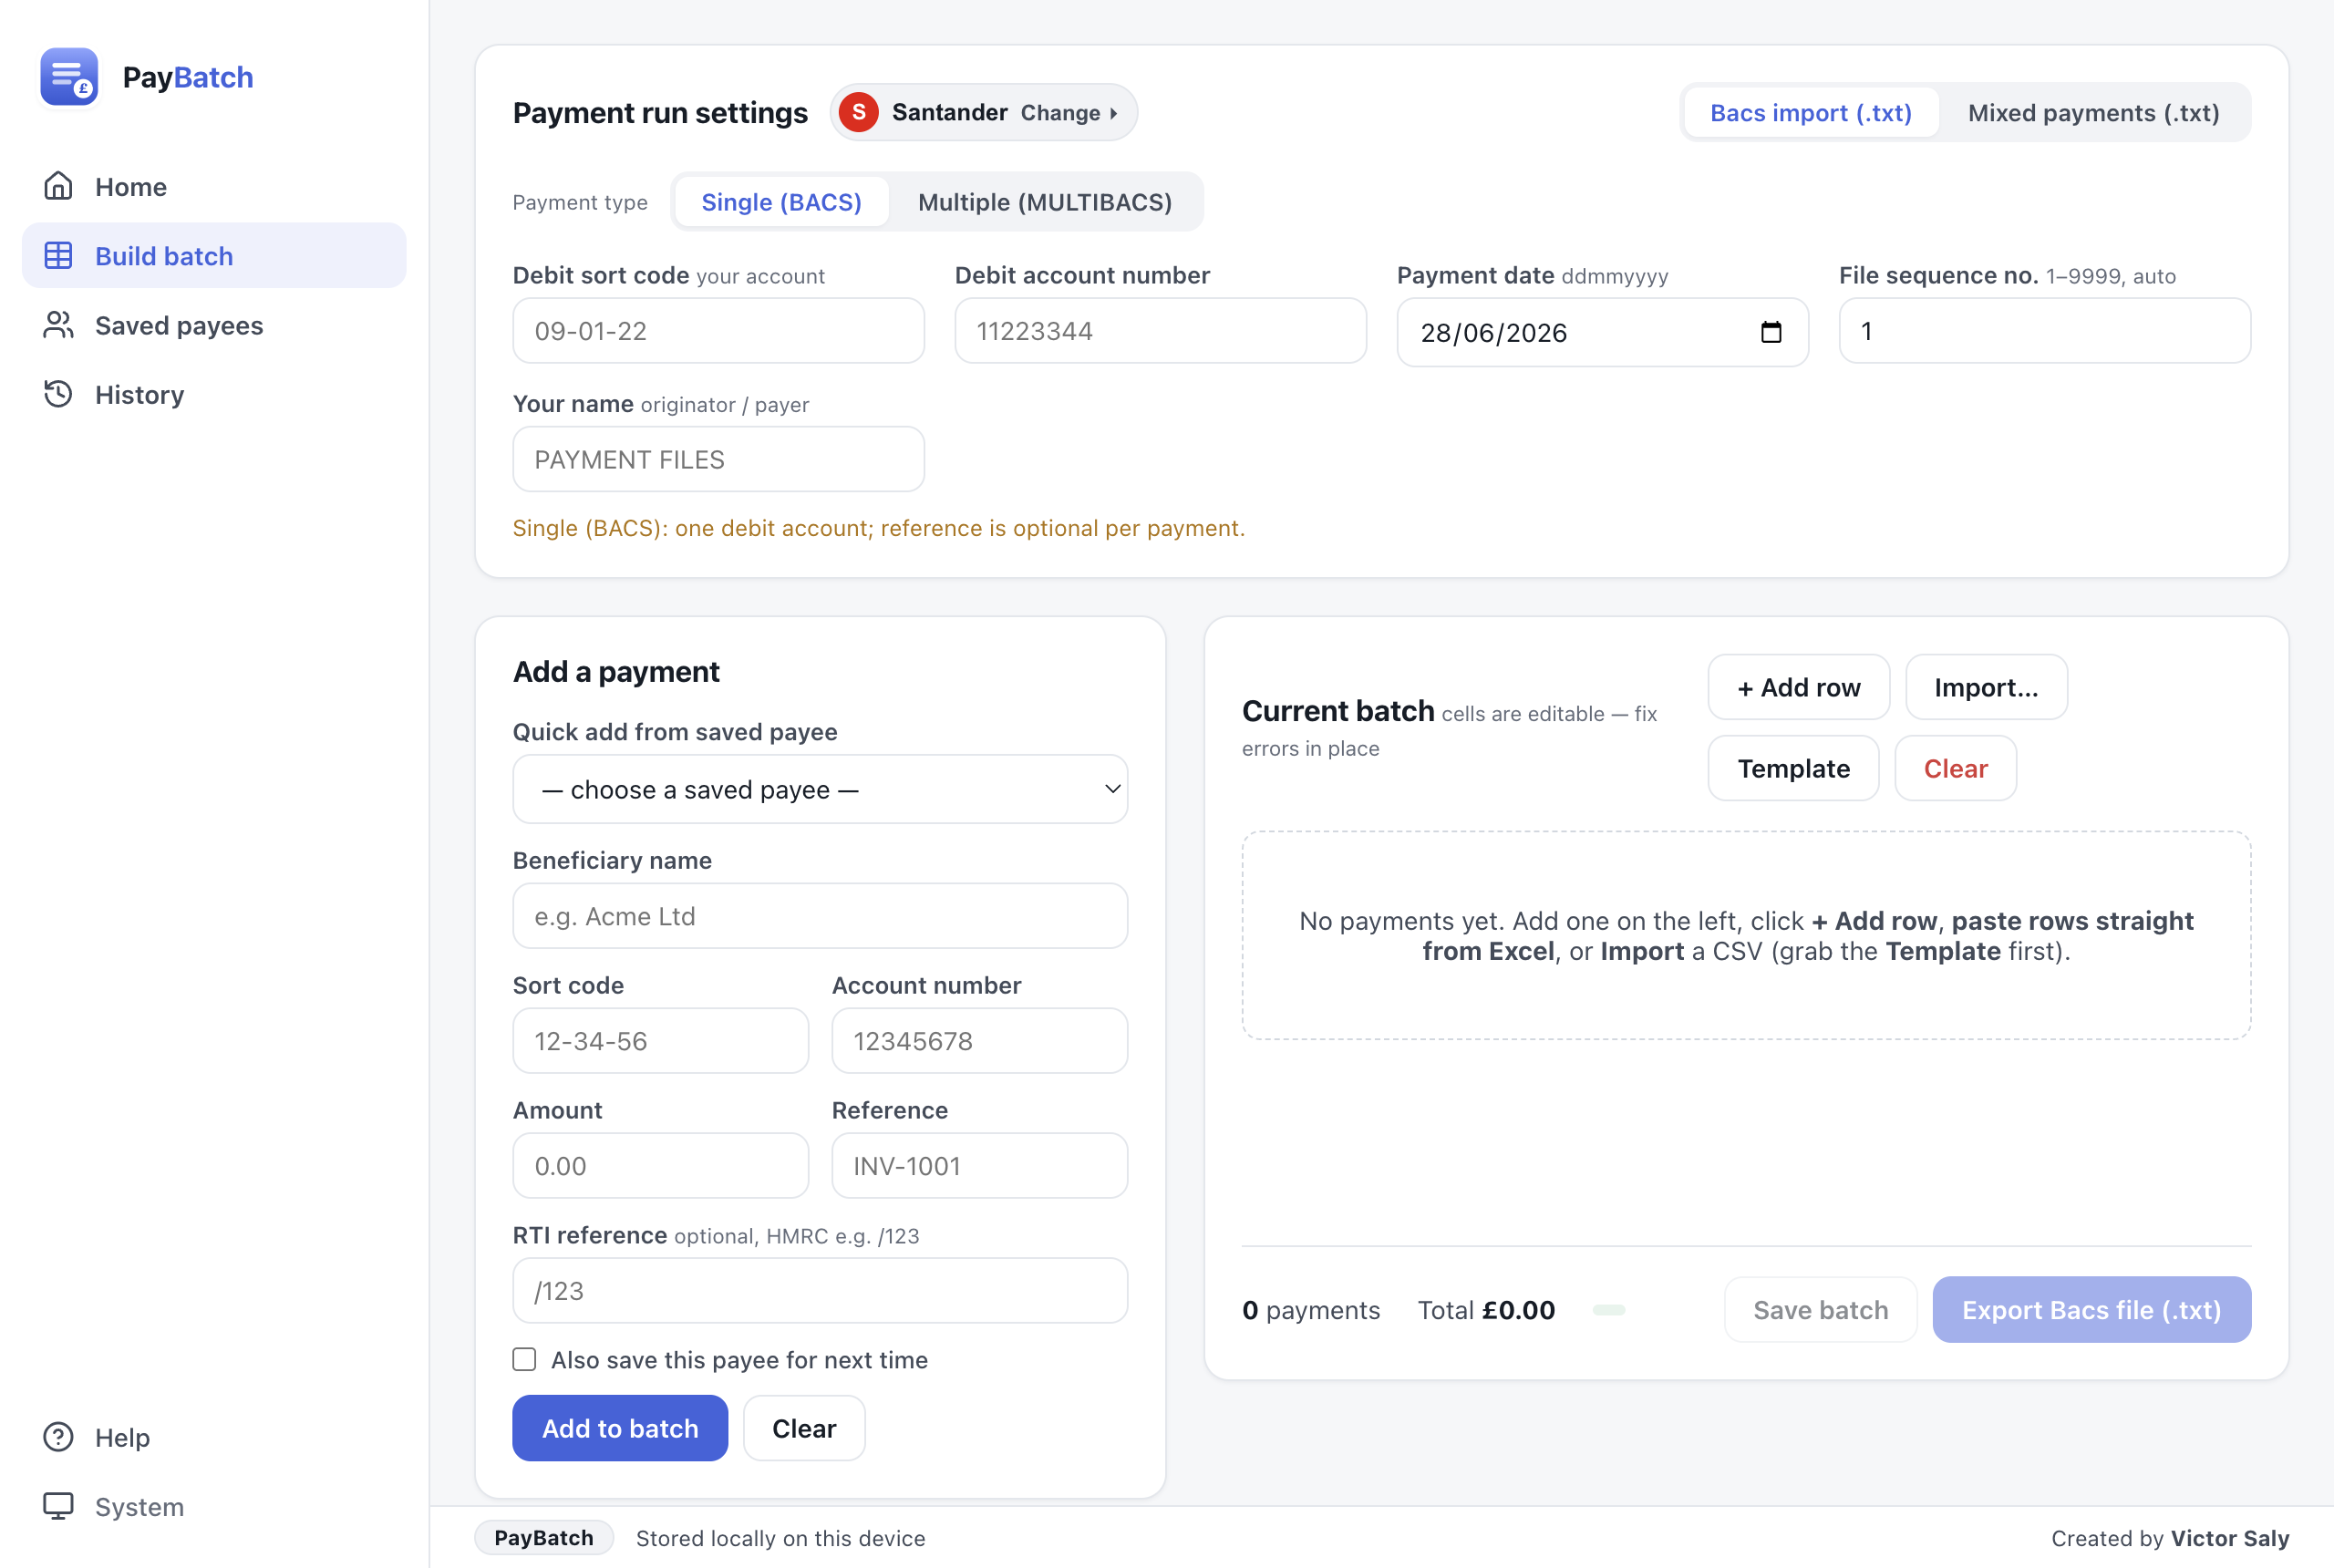Select the Bacs import (.txt) tab
The image size is (2334, 1568).
pos(1810,113)
